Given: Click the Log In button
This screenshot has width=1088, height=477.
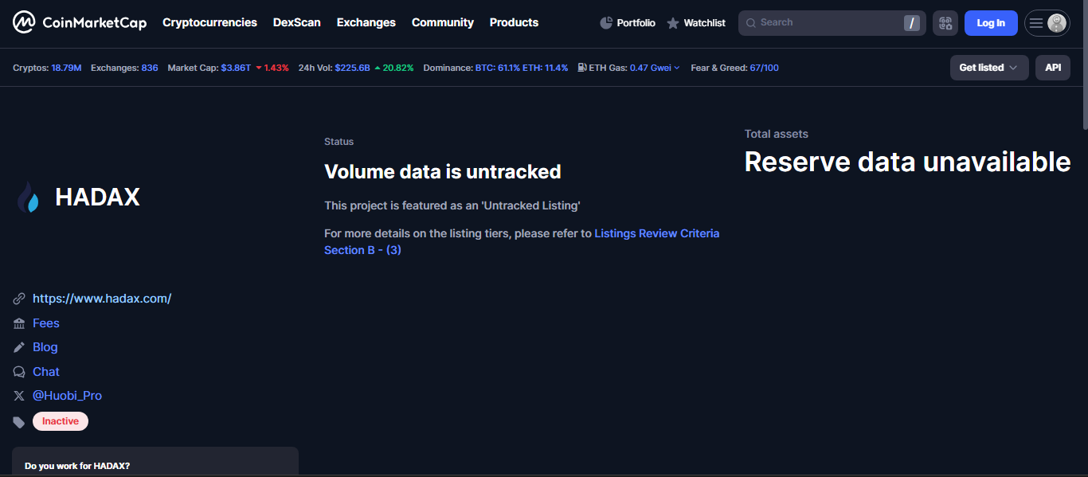Looking at the screenshot, I should click(991, 23).
